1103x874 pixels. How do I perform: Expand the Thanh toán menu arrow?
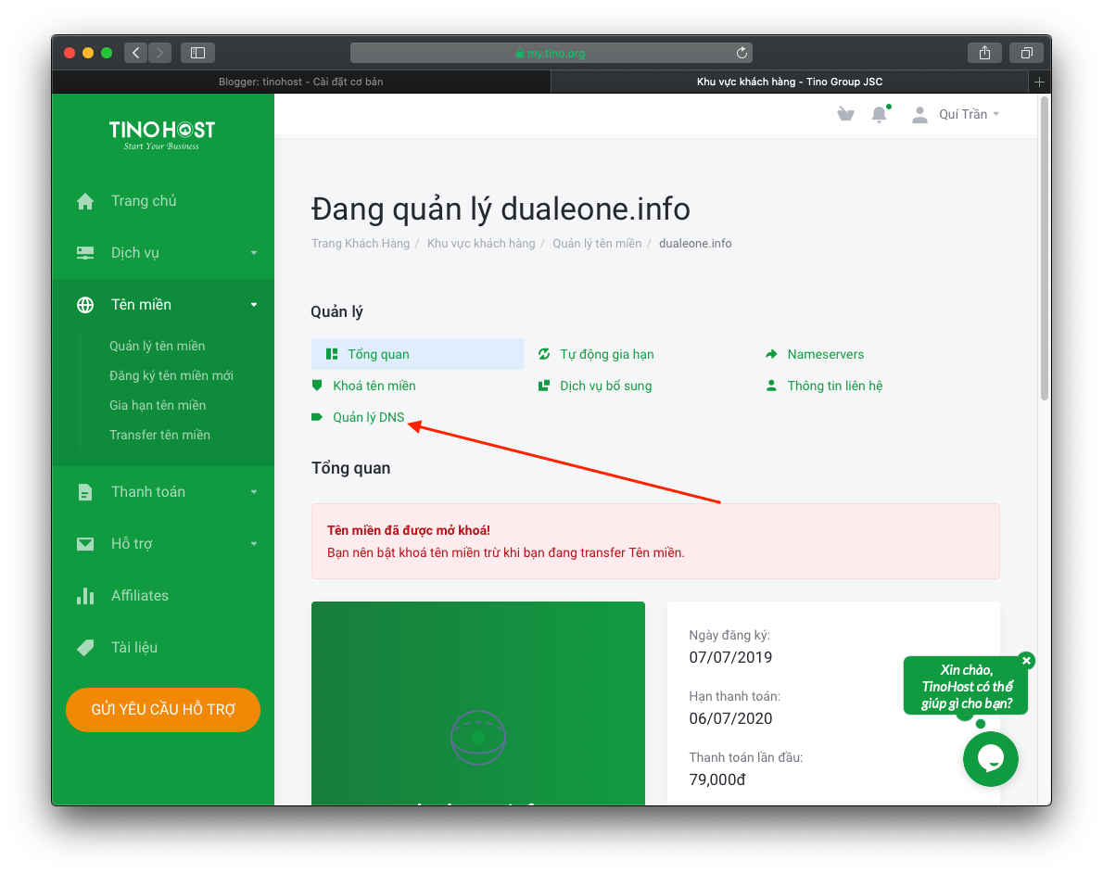pos(254,491)
